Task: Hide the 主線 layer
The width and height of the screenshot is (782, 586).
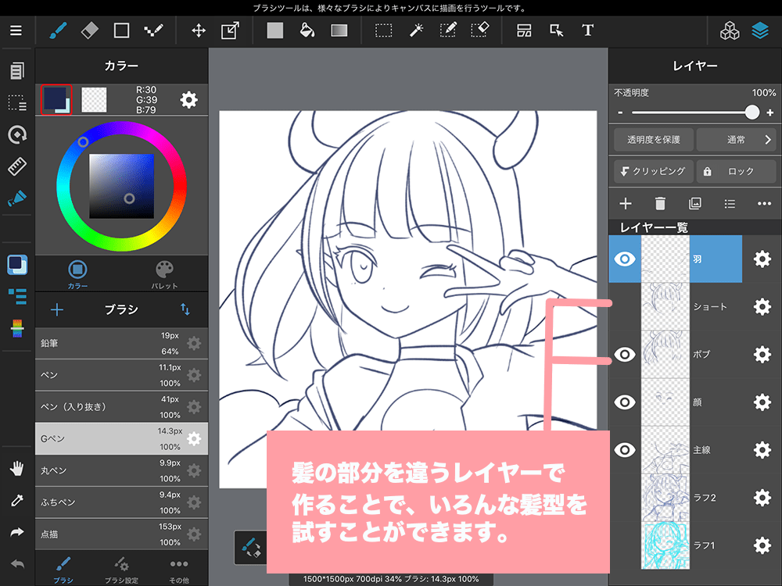Action: click(x=624, y=450)
